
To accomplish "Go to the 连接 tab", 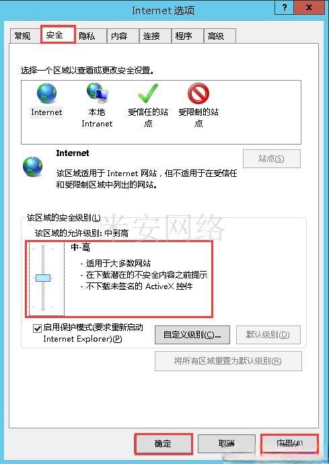I will [x=151, y=36].
